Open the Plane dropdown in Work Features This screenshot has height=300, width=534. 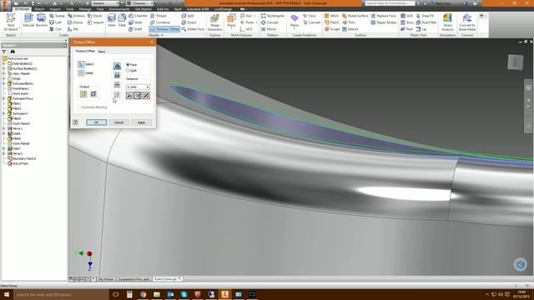click(x=231, y=28)
